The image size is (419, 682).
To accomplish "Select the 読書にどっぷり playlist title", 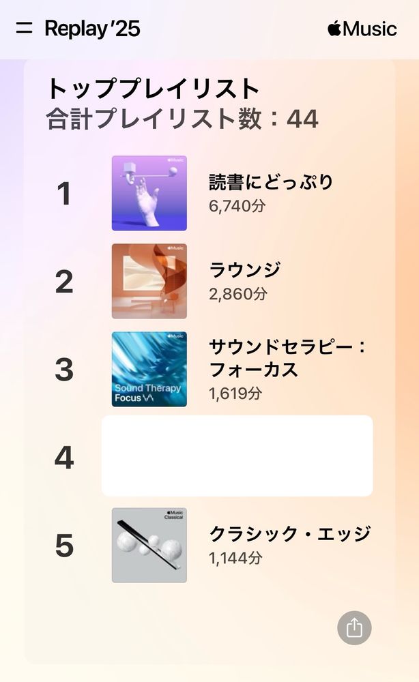I will (270, 182).
